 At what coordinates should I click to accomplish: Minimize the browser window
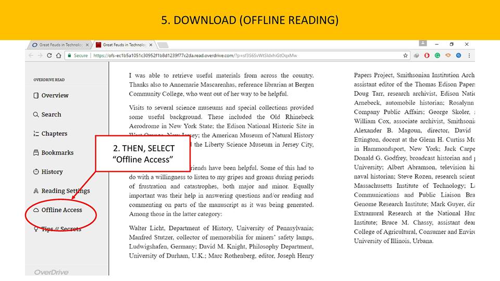tap(436, 44)
